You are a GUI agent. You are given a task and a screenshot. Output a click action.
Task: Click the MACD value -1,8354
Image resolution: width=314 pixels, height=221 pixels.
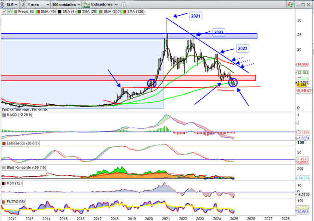point(302,138)
